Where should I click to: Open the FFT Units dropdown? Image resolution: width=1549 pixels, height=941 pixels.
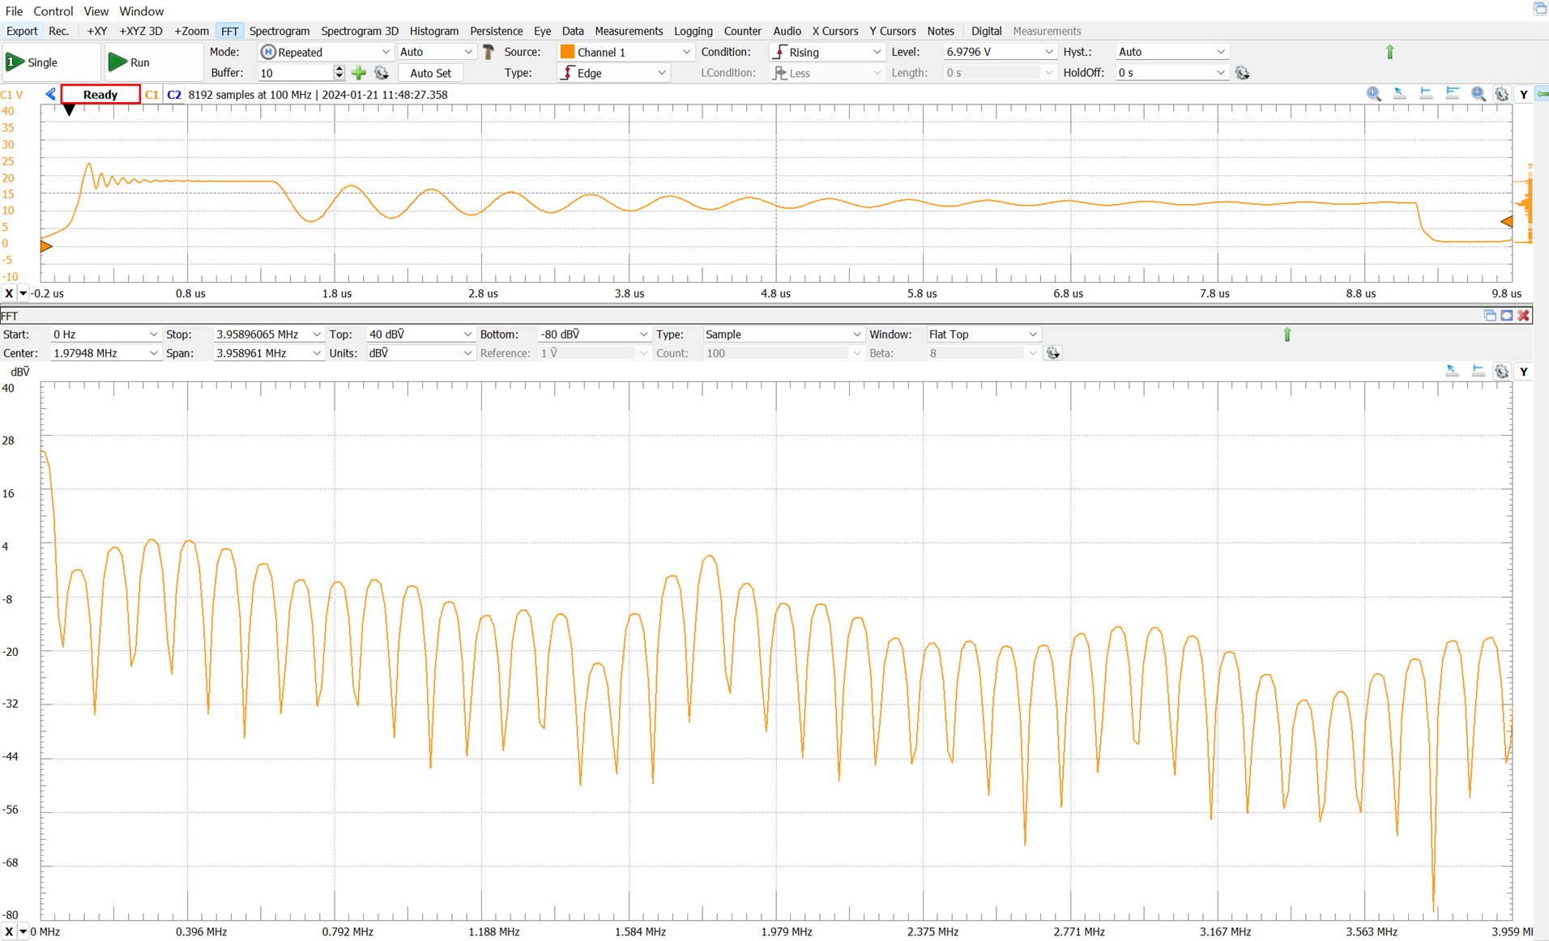(x=420, y=353)
